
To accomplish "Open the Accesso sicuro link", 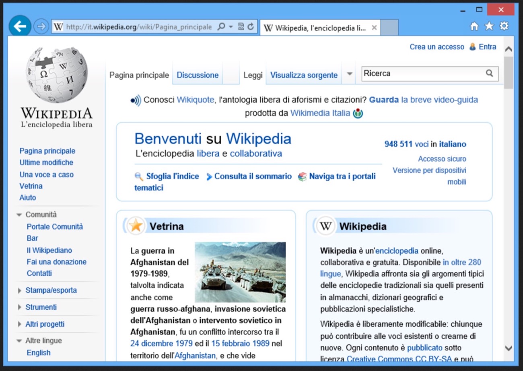I will coord(442,159).
